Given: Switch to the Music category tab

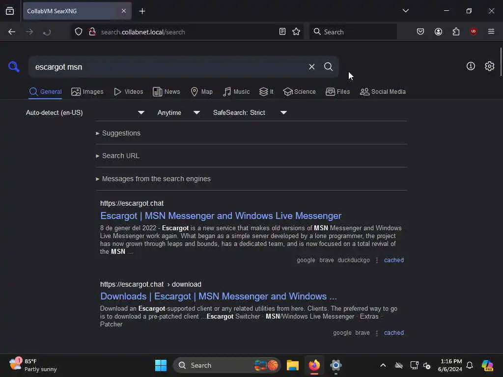Looking at the screenshot, I should pos(236,92).
